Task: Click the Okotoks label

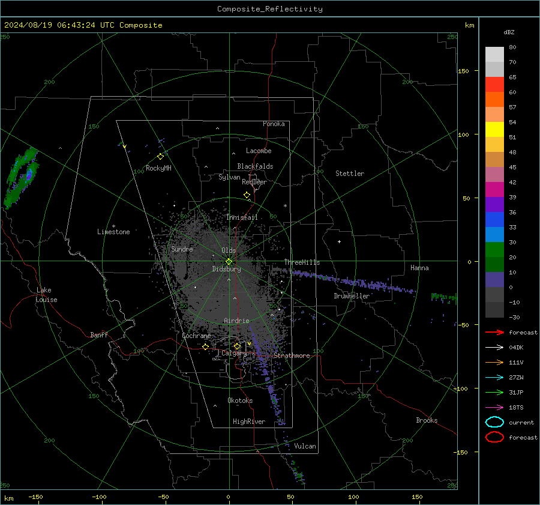Action: pyautogui.click(x=240, y=401)
